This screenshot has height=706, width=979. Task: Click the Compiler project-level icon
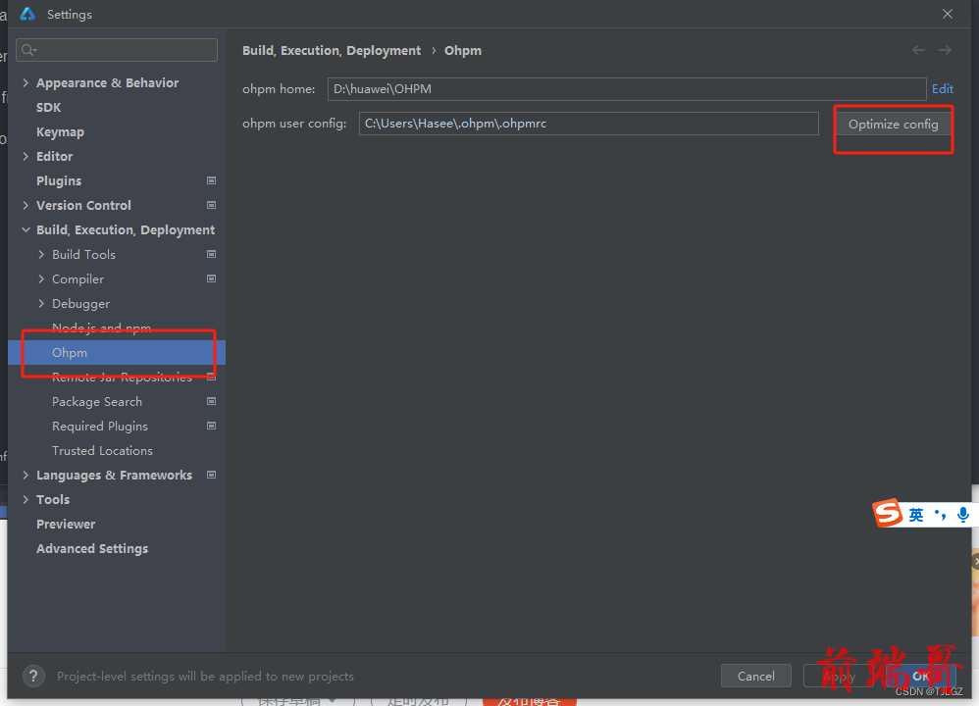pyautogui.click(x=212, y=278)
